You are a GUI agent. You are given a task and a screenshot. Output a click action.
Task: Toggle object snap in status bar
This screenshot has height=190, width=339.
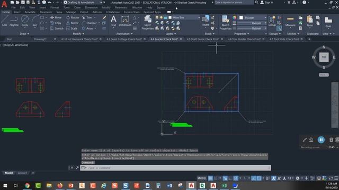(x=259, y=178)
